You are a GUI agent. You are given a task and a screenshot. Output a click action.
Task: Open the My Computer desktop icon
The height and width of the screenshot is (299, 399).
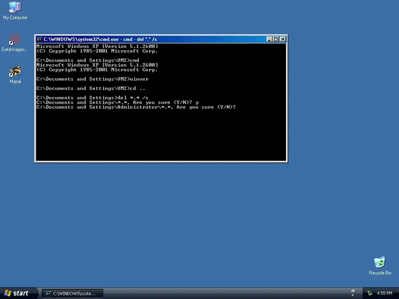(15, 10)
